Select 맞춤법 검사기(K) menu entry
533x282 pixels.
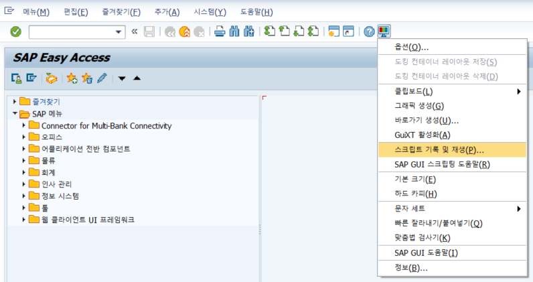coord(452,238)
